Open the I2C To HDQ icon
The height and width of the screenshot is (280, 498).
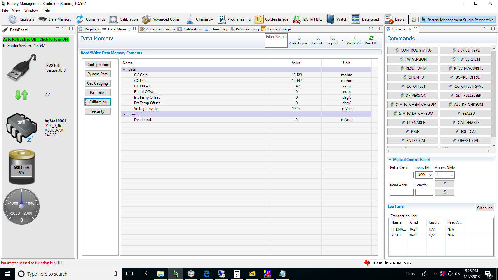297,19
